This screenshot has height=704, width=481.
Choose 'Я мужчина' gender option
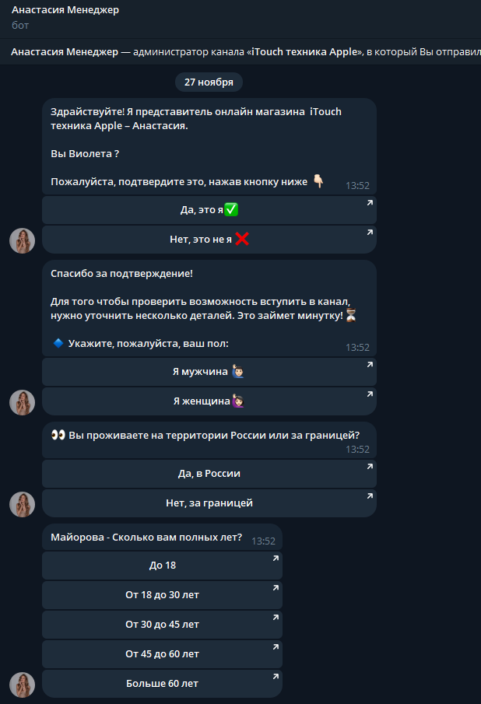pyautogui.click(x=209, y=372)
